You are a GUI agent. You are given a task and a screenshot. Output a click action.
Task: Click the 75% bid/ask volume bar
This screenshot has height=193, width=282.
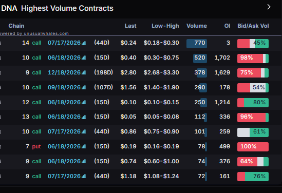[253, 73]
